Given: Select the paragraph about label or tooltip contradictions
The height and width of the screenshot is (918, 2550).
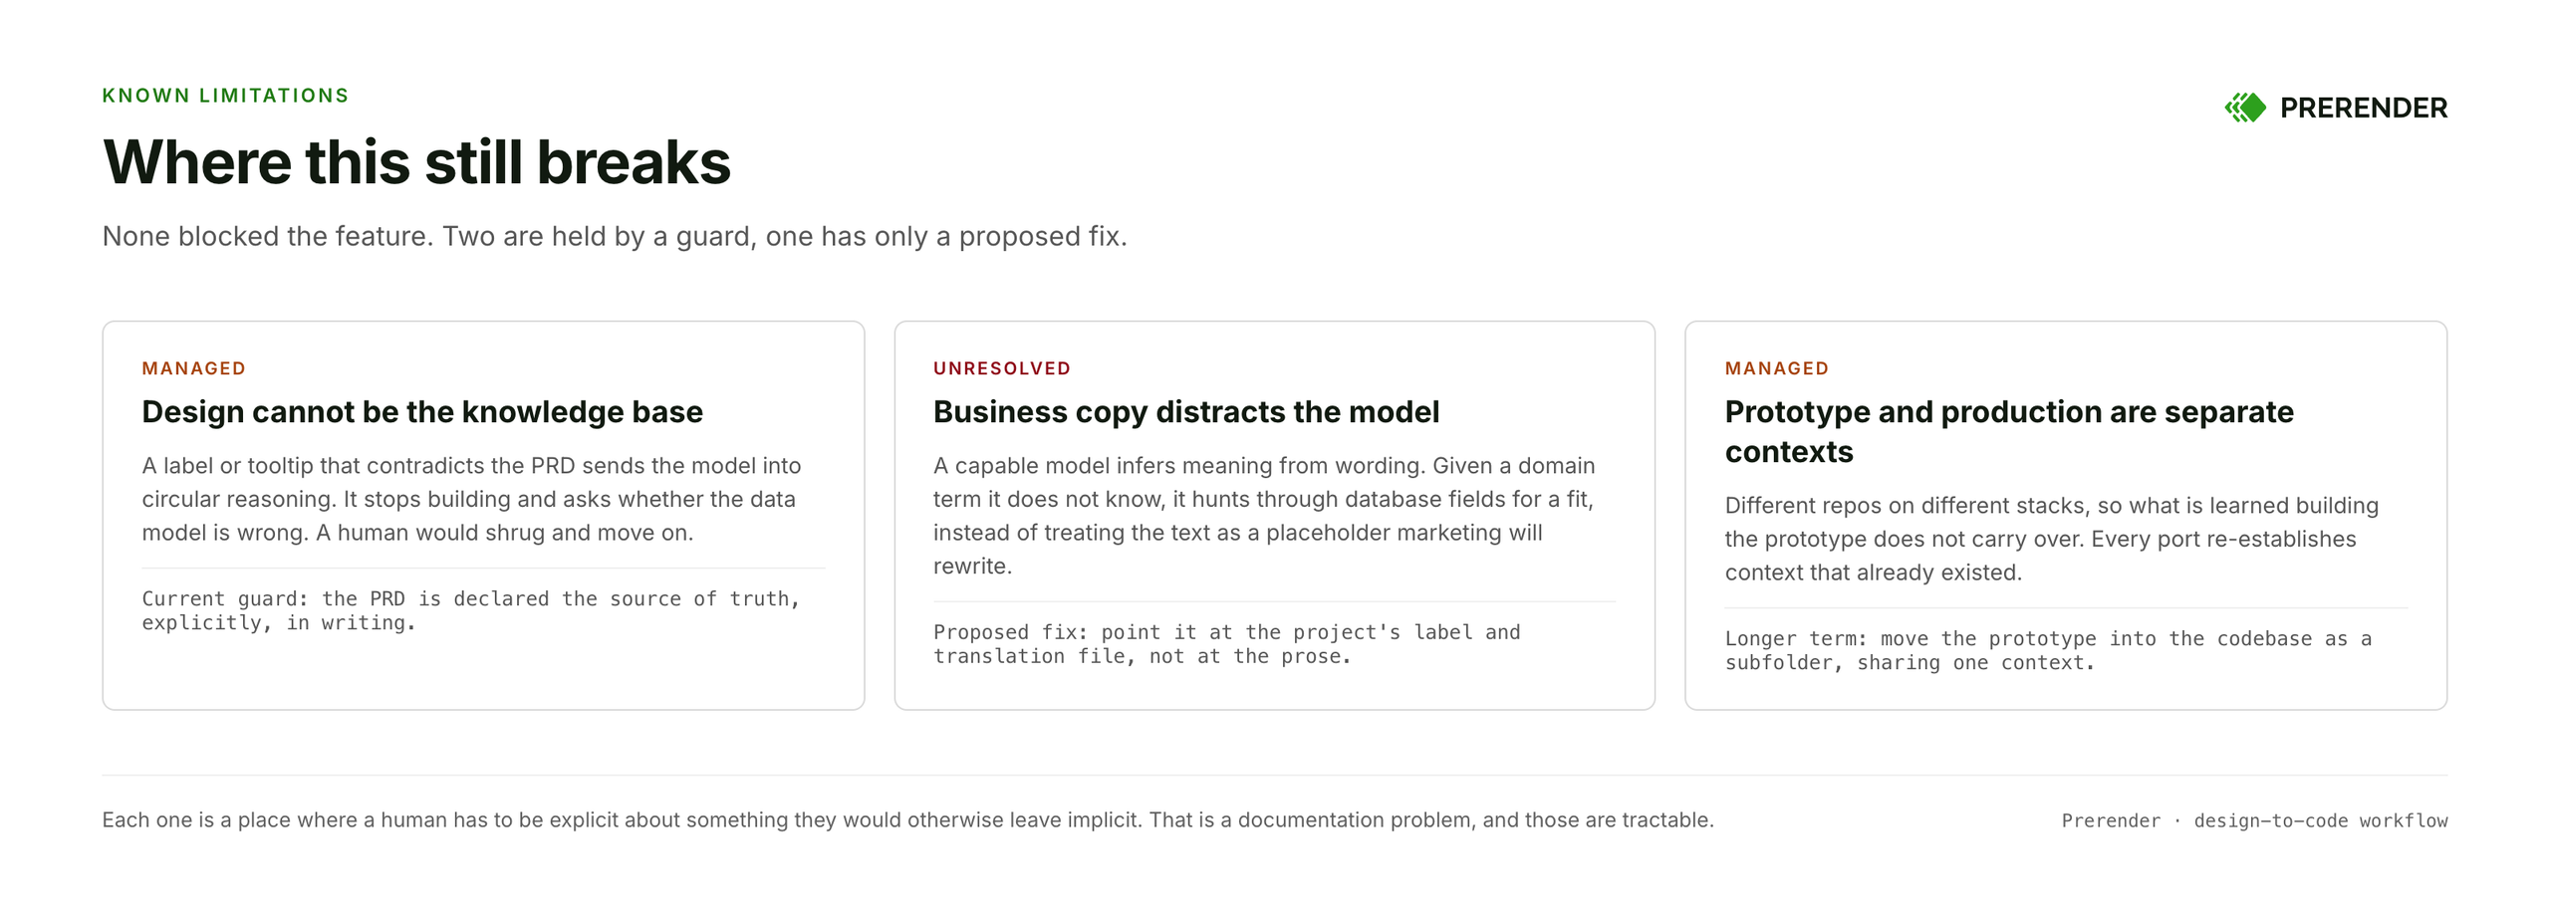Looking at the screenshot, I should [471, 499].
